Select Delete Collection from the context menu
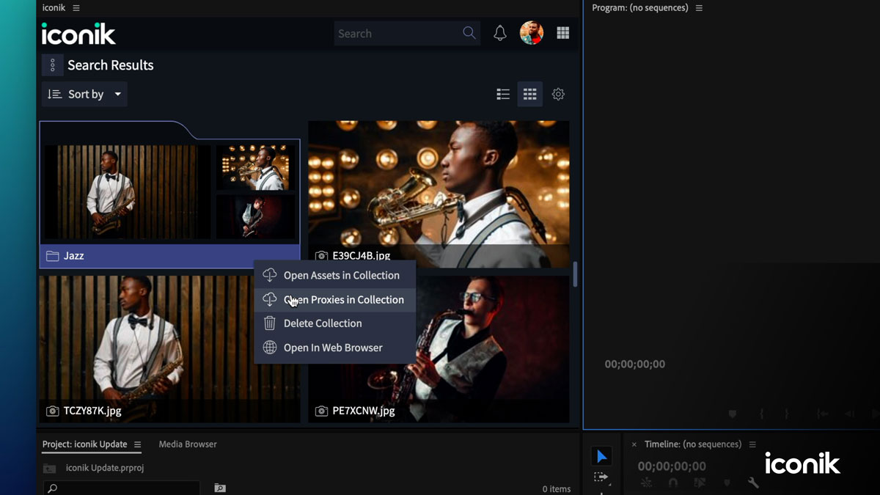This screenshot has height=495, width=880. pos(323,323)
